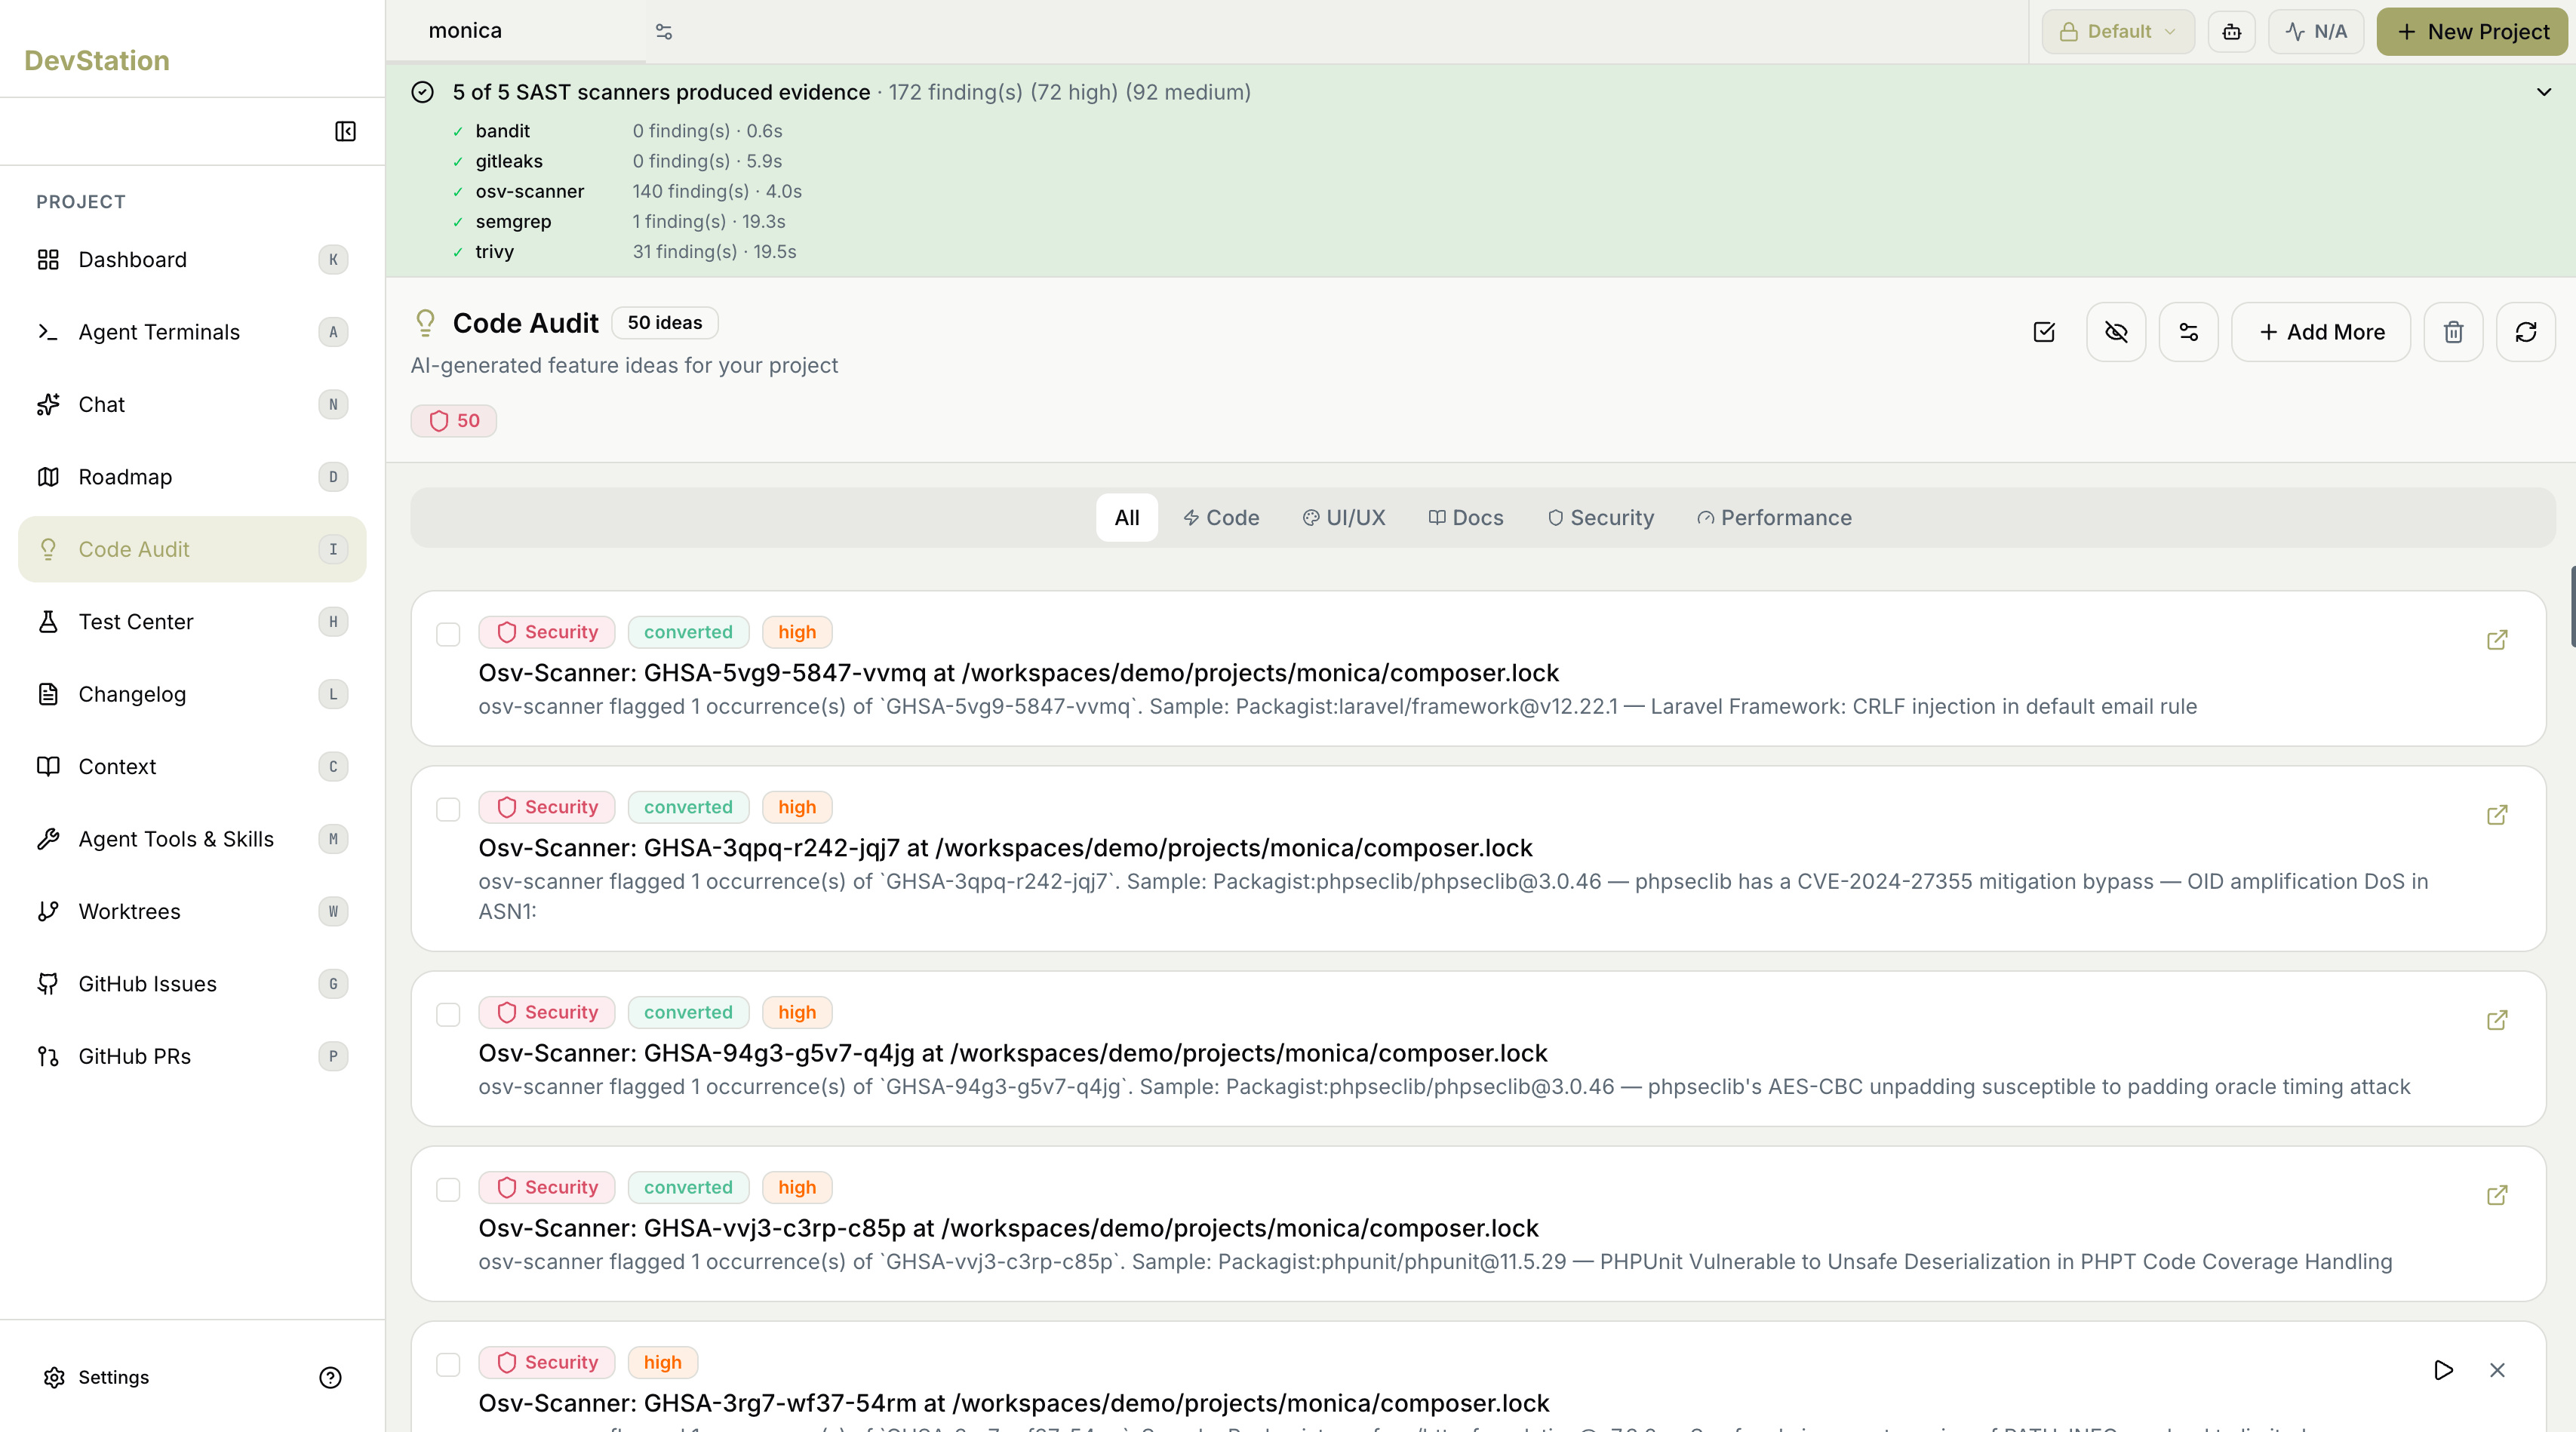The image size is (2576, 1432).
Task: Click the robot agent icon in top bar
Action: pyautogui.click(x=2232, y=32)
